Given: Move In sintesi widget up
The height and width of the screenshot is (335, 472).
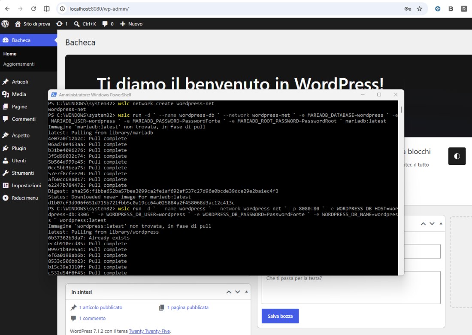Looking at the screenshot, I should [229, 292].
